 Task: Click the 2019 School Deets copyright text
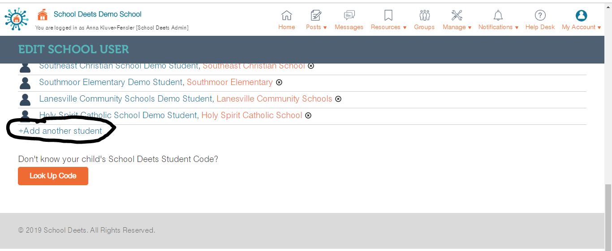86,230
